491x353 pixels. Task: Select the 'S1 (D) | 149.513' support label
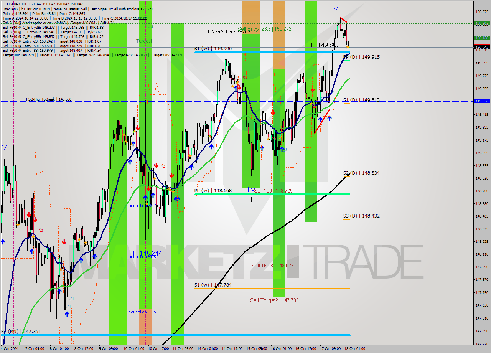pos(361,100)
